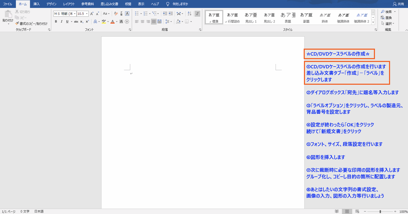Expand the line spacing dropdown arrow

[x=171, y=22]
